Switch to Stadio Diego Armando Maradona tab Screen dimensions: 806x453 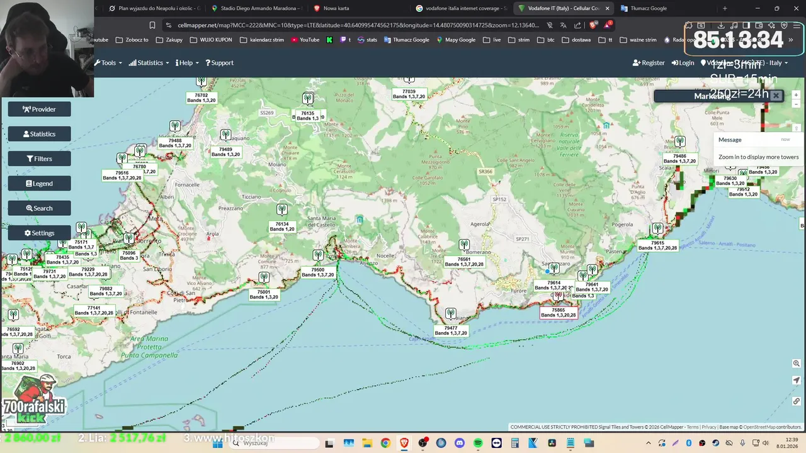[x=257, y=8]
